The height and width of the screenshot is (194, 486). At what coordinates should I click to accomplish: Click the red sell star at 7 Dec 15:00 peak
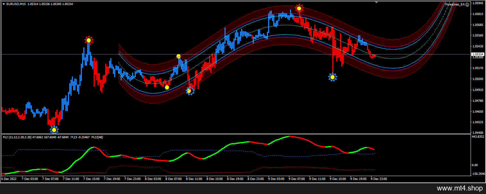pyautogui.click(x=89, y=40)
